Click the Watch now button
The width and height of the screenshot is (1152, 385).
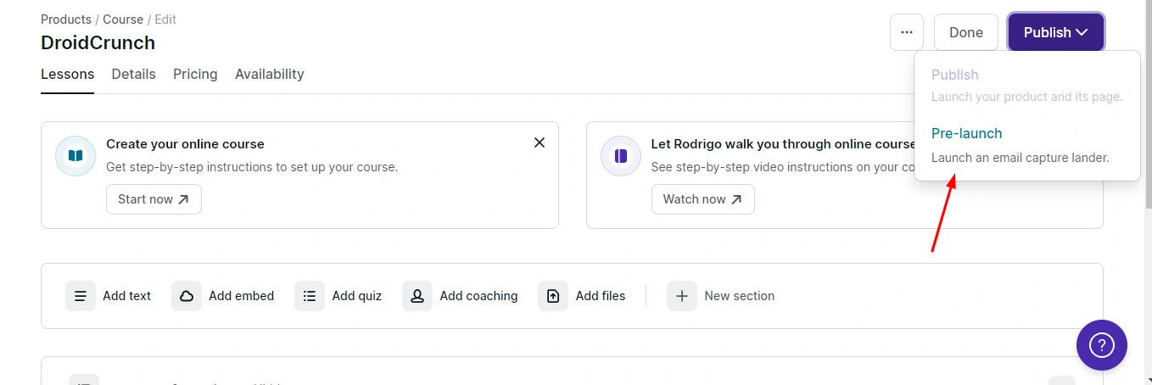[x=702, y=199]
